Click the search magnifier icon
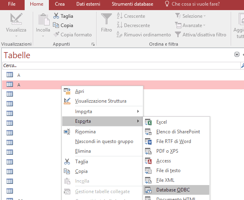 pos(242,65)
